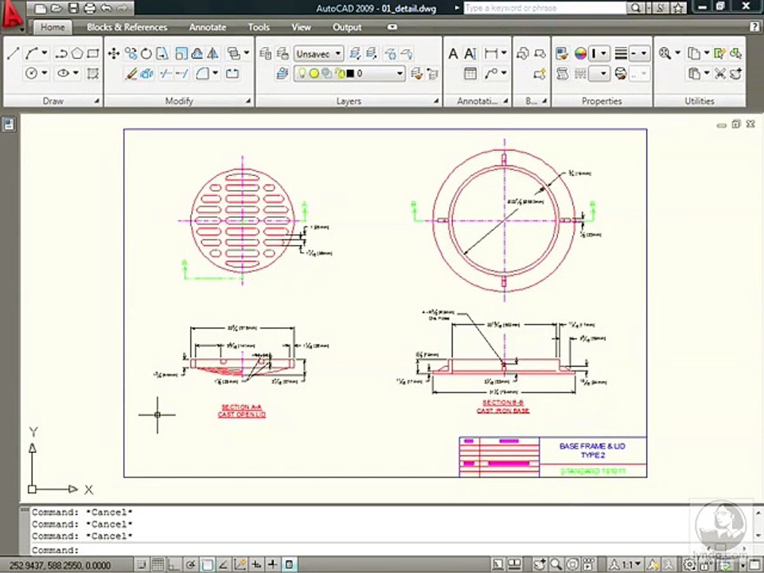
Task: Click the Multiline Text tool icon
Action: point(453,54)
